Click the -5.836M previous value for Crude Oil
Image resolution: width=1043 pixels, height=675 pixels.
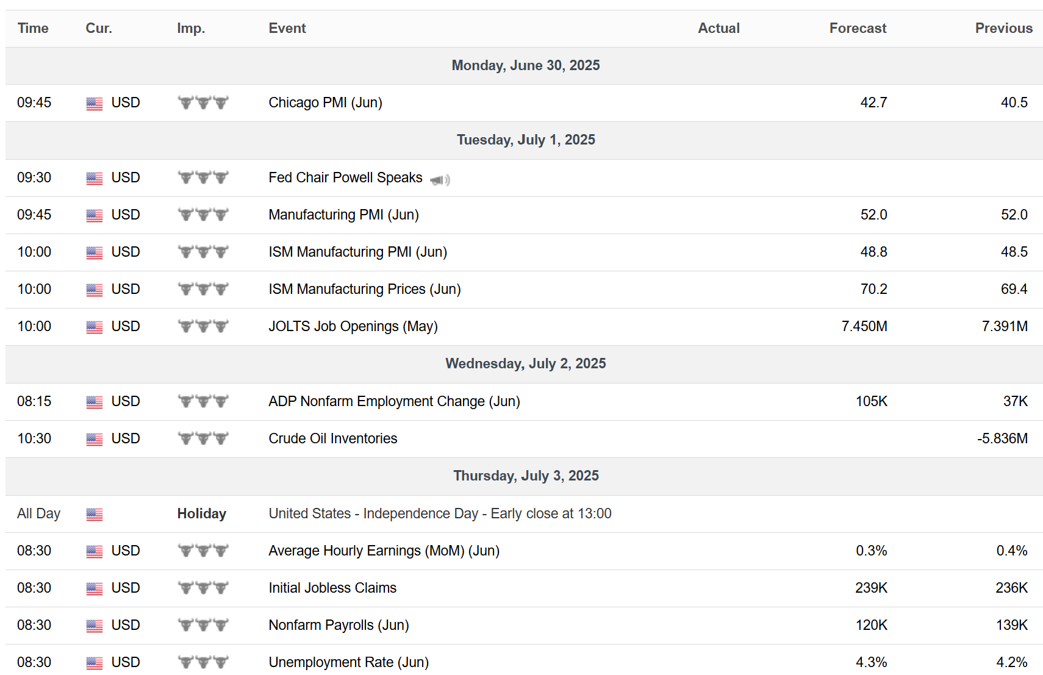[1002, 438]
